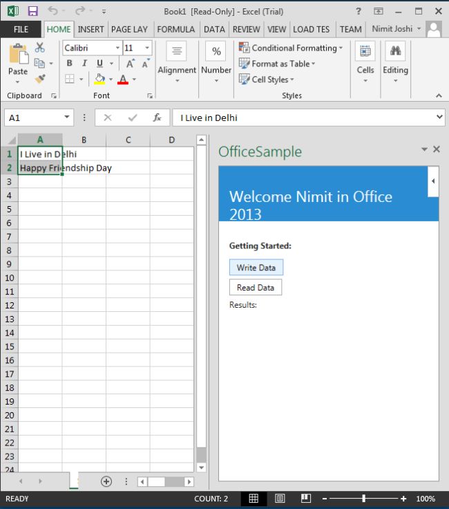Pick the yellow Fill Color swatch
Image resolution: width=449 pixels, height=509 pixels.
click(99, 79)
